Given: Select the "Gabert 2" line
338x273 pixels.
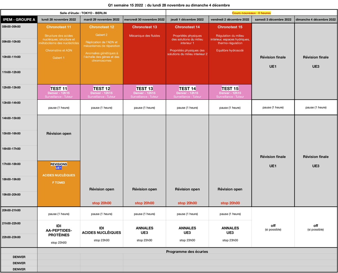Looking at the screenshot, I should point(102,35).
